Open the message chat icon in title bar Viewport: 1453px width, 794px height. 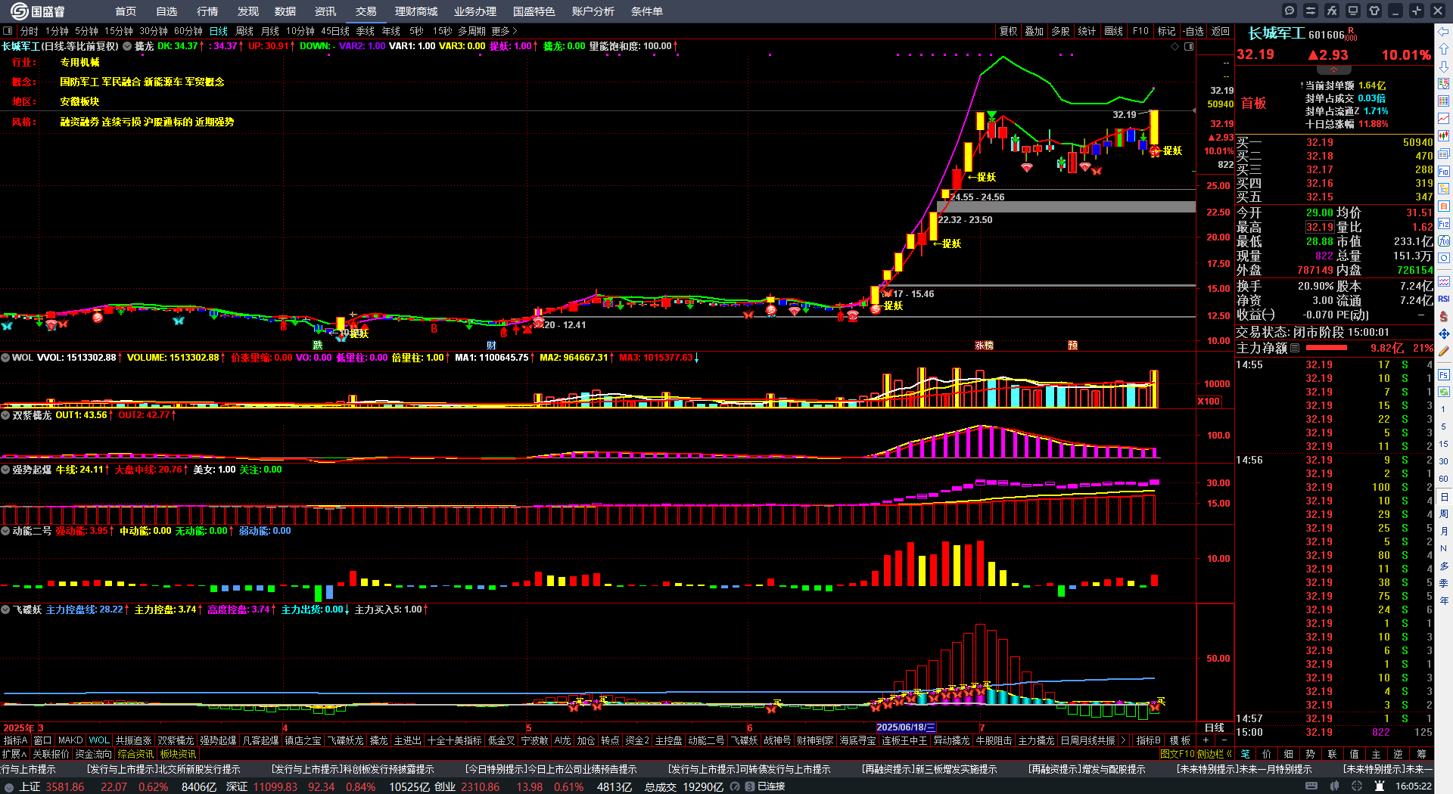[1290, 11]
